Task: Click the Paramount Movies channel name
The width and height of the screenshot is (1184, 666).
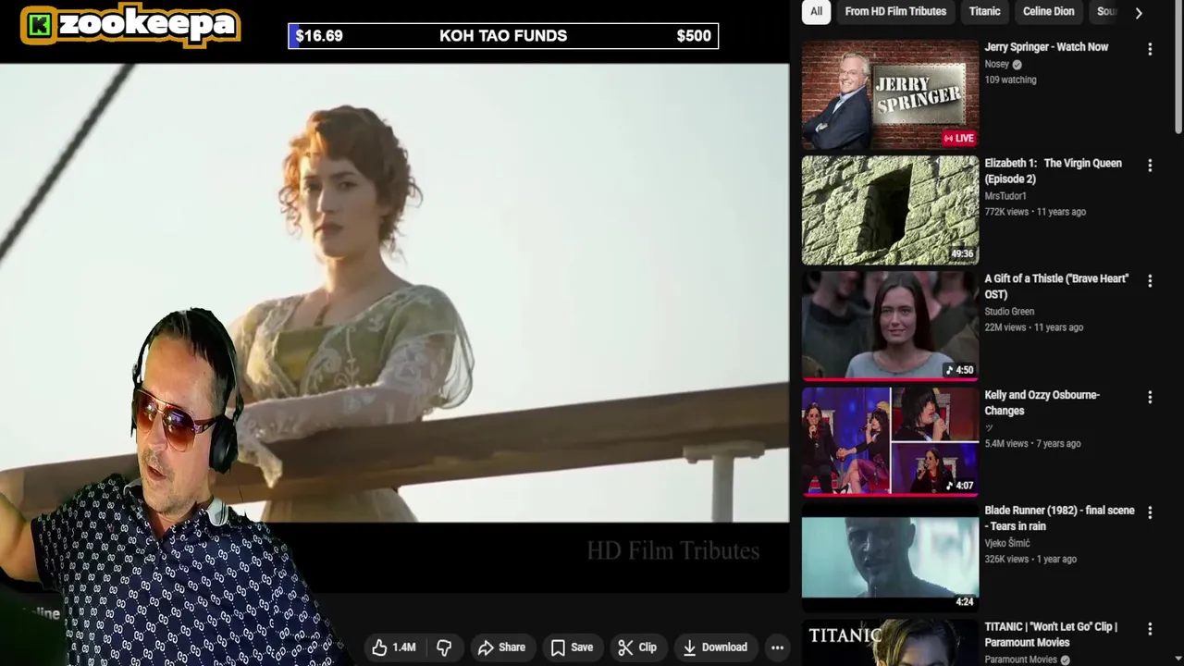Action: (x=1020, y=660)
